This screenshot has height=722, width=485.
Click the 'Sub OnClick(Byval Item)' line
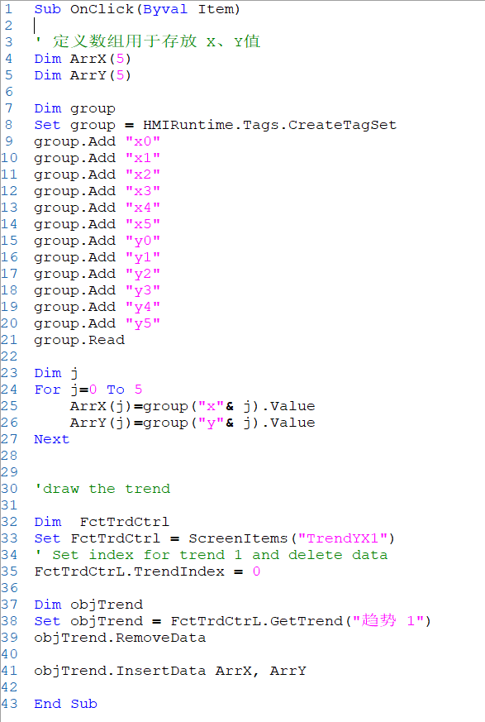[137, 9]
